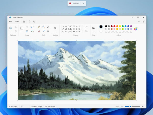
Task: Activate the black primary Color 1 circle
Action: point(101,27)
